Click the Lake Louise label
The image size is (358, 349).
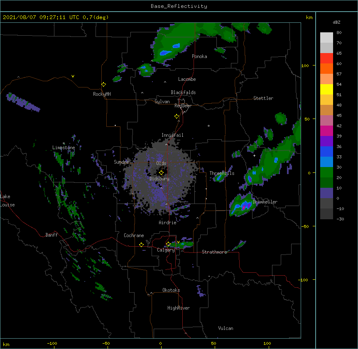pyautogui.click(x=7, y=201)
